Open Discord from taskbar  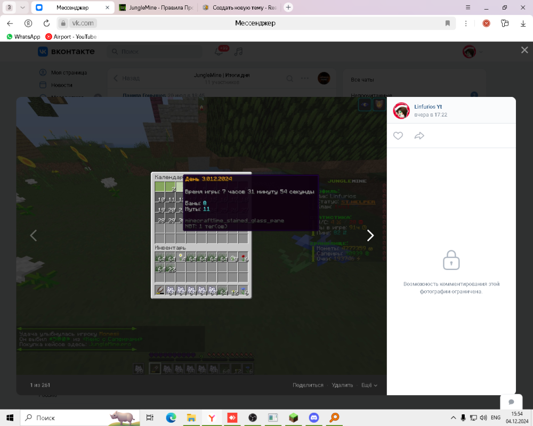click(x=314, y=417)
